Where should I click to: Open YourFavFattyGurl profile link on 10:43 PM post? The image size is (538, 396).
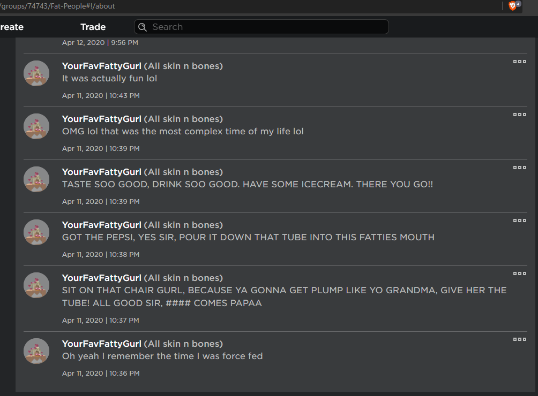(x=101, y=66)
